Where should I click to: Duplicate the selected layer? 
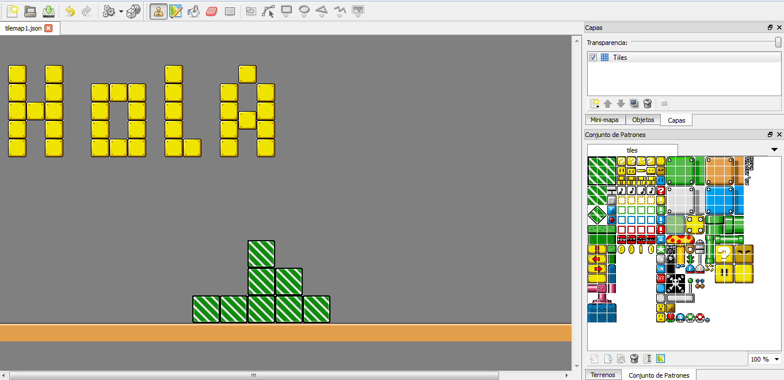coord(634,104)
